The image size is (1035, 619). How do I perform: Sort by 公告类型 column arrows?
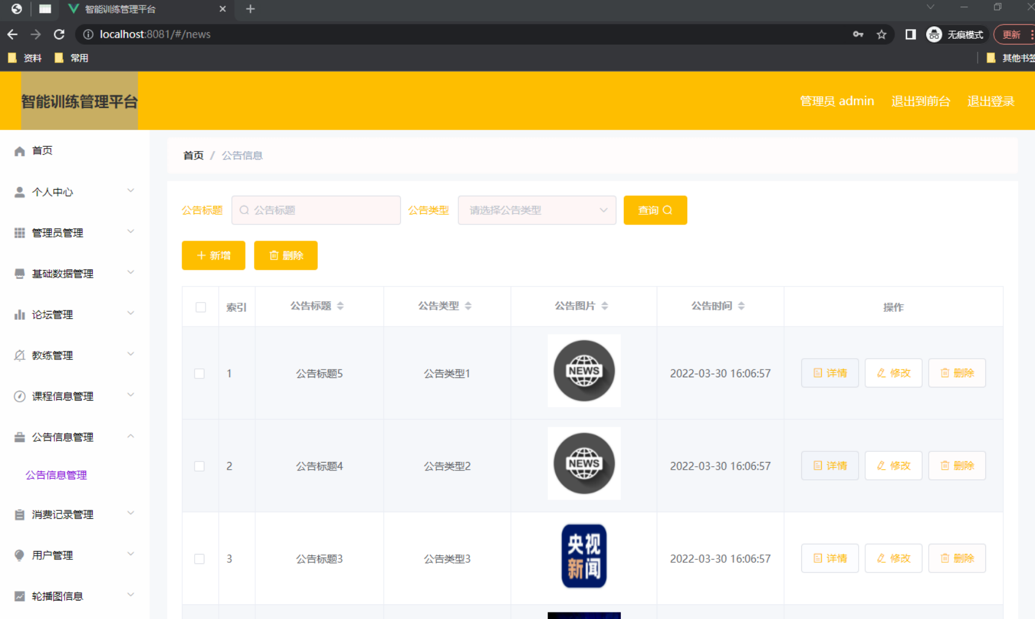pyautogui.click(x=468, y=306)
